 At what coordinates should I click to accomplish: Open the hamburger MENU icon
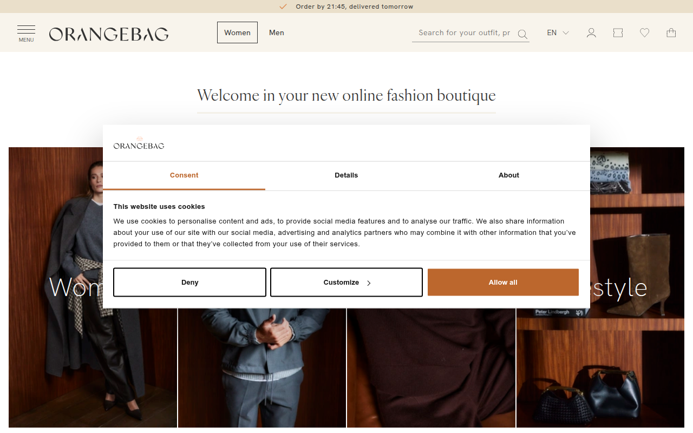click(x=26, y=33)
